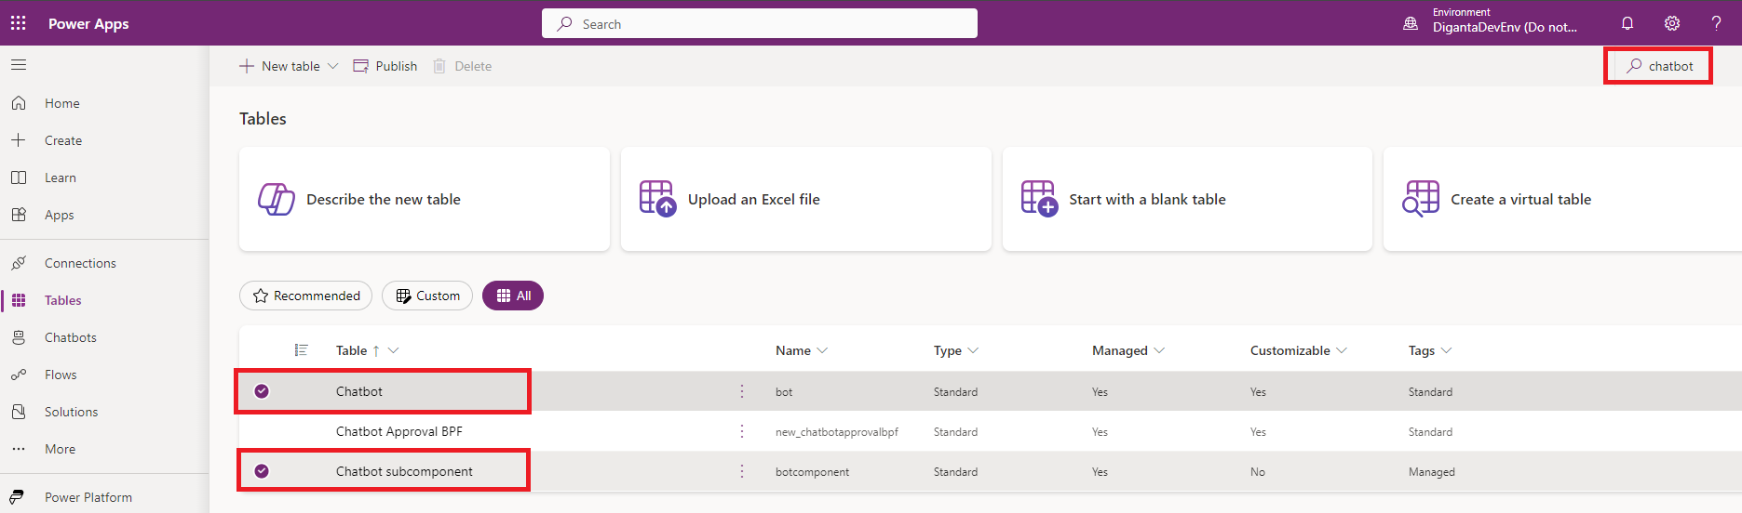Click the Power Apps title text

pos(88,23)
